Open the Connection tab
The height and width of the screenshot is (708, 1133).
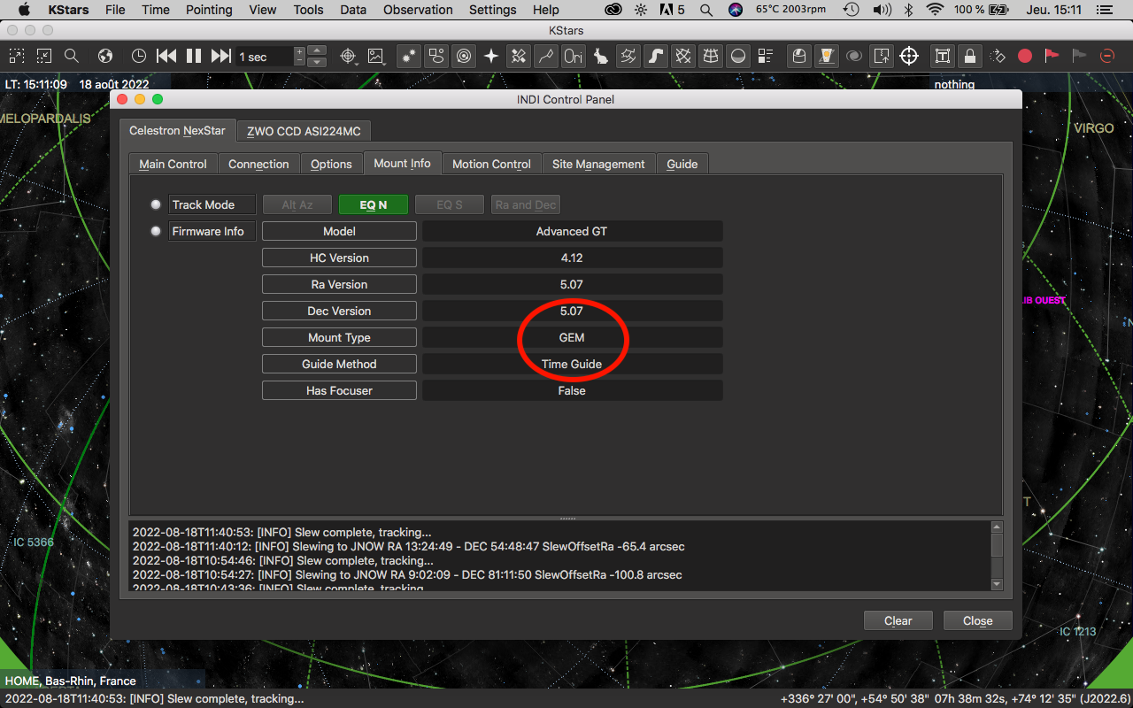pyautogui.click(x=258, y=164)
